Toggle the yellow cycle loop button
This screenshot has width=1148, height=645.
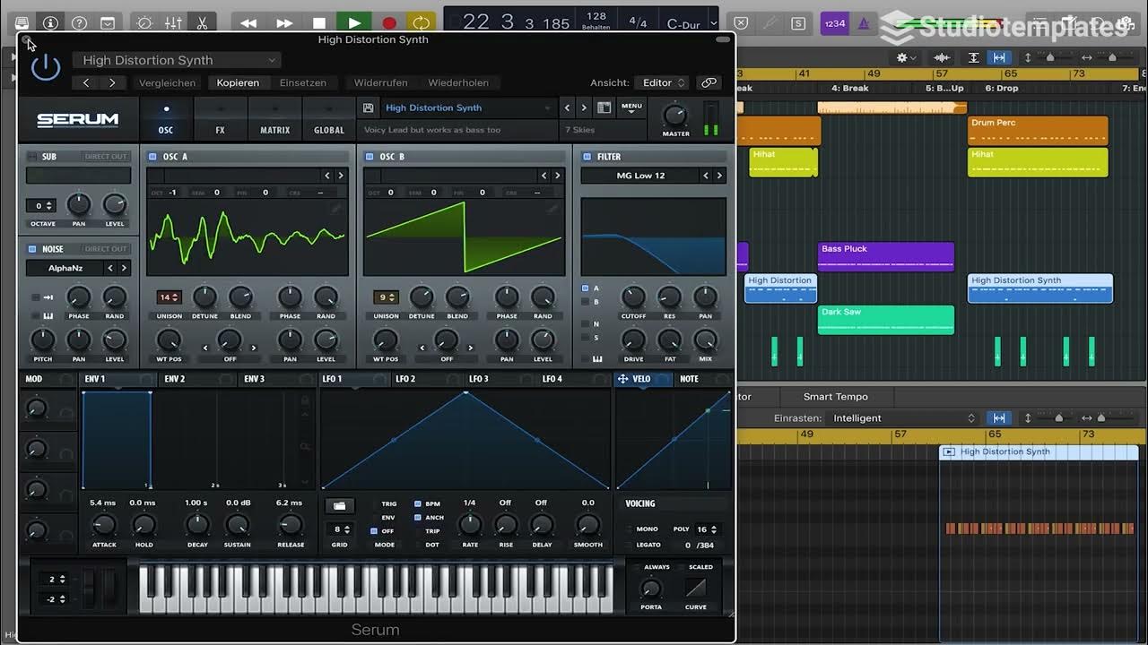[420, 22]
